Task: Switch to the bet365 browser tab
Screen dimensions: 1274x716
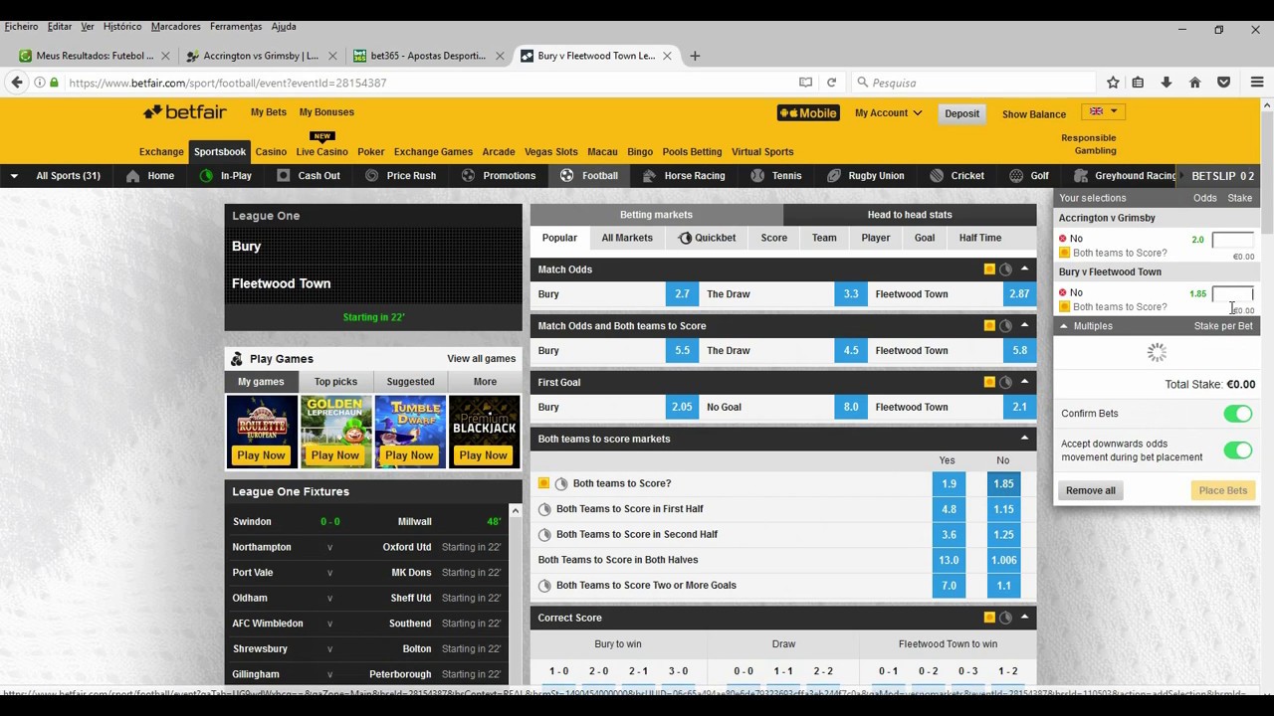Action: tap(428, 56)
